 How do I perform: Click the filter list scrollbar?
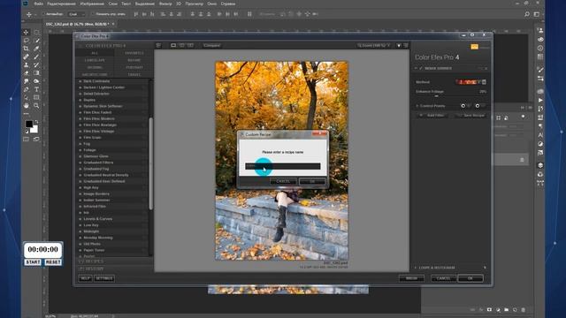click(151, 163)
